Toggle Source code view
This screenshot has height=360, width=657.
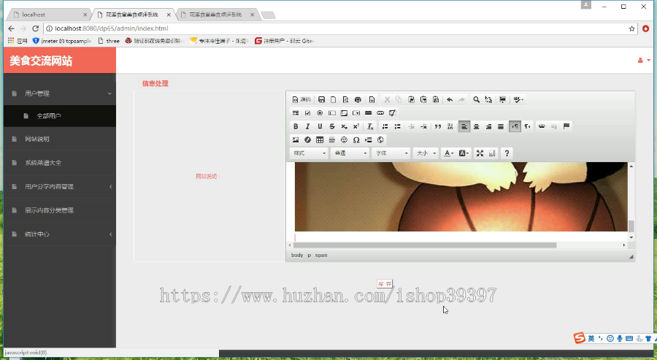(301, 100)
